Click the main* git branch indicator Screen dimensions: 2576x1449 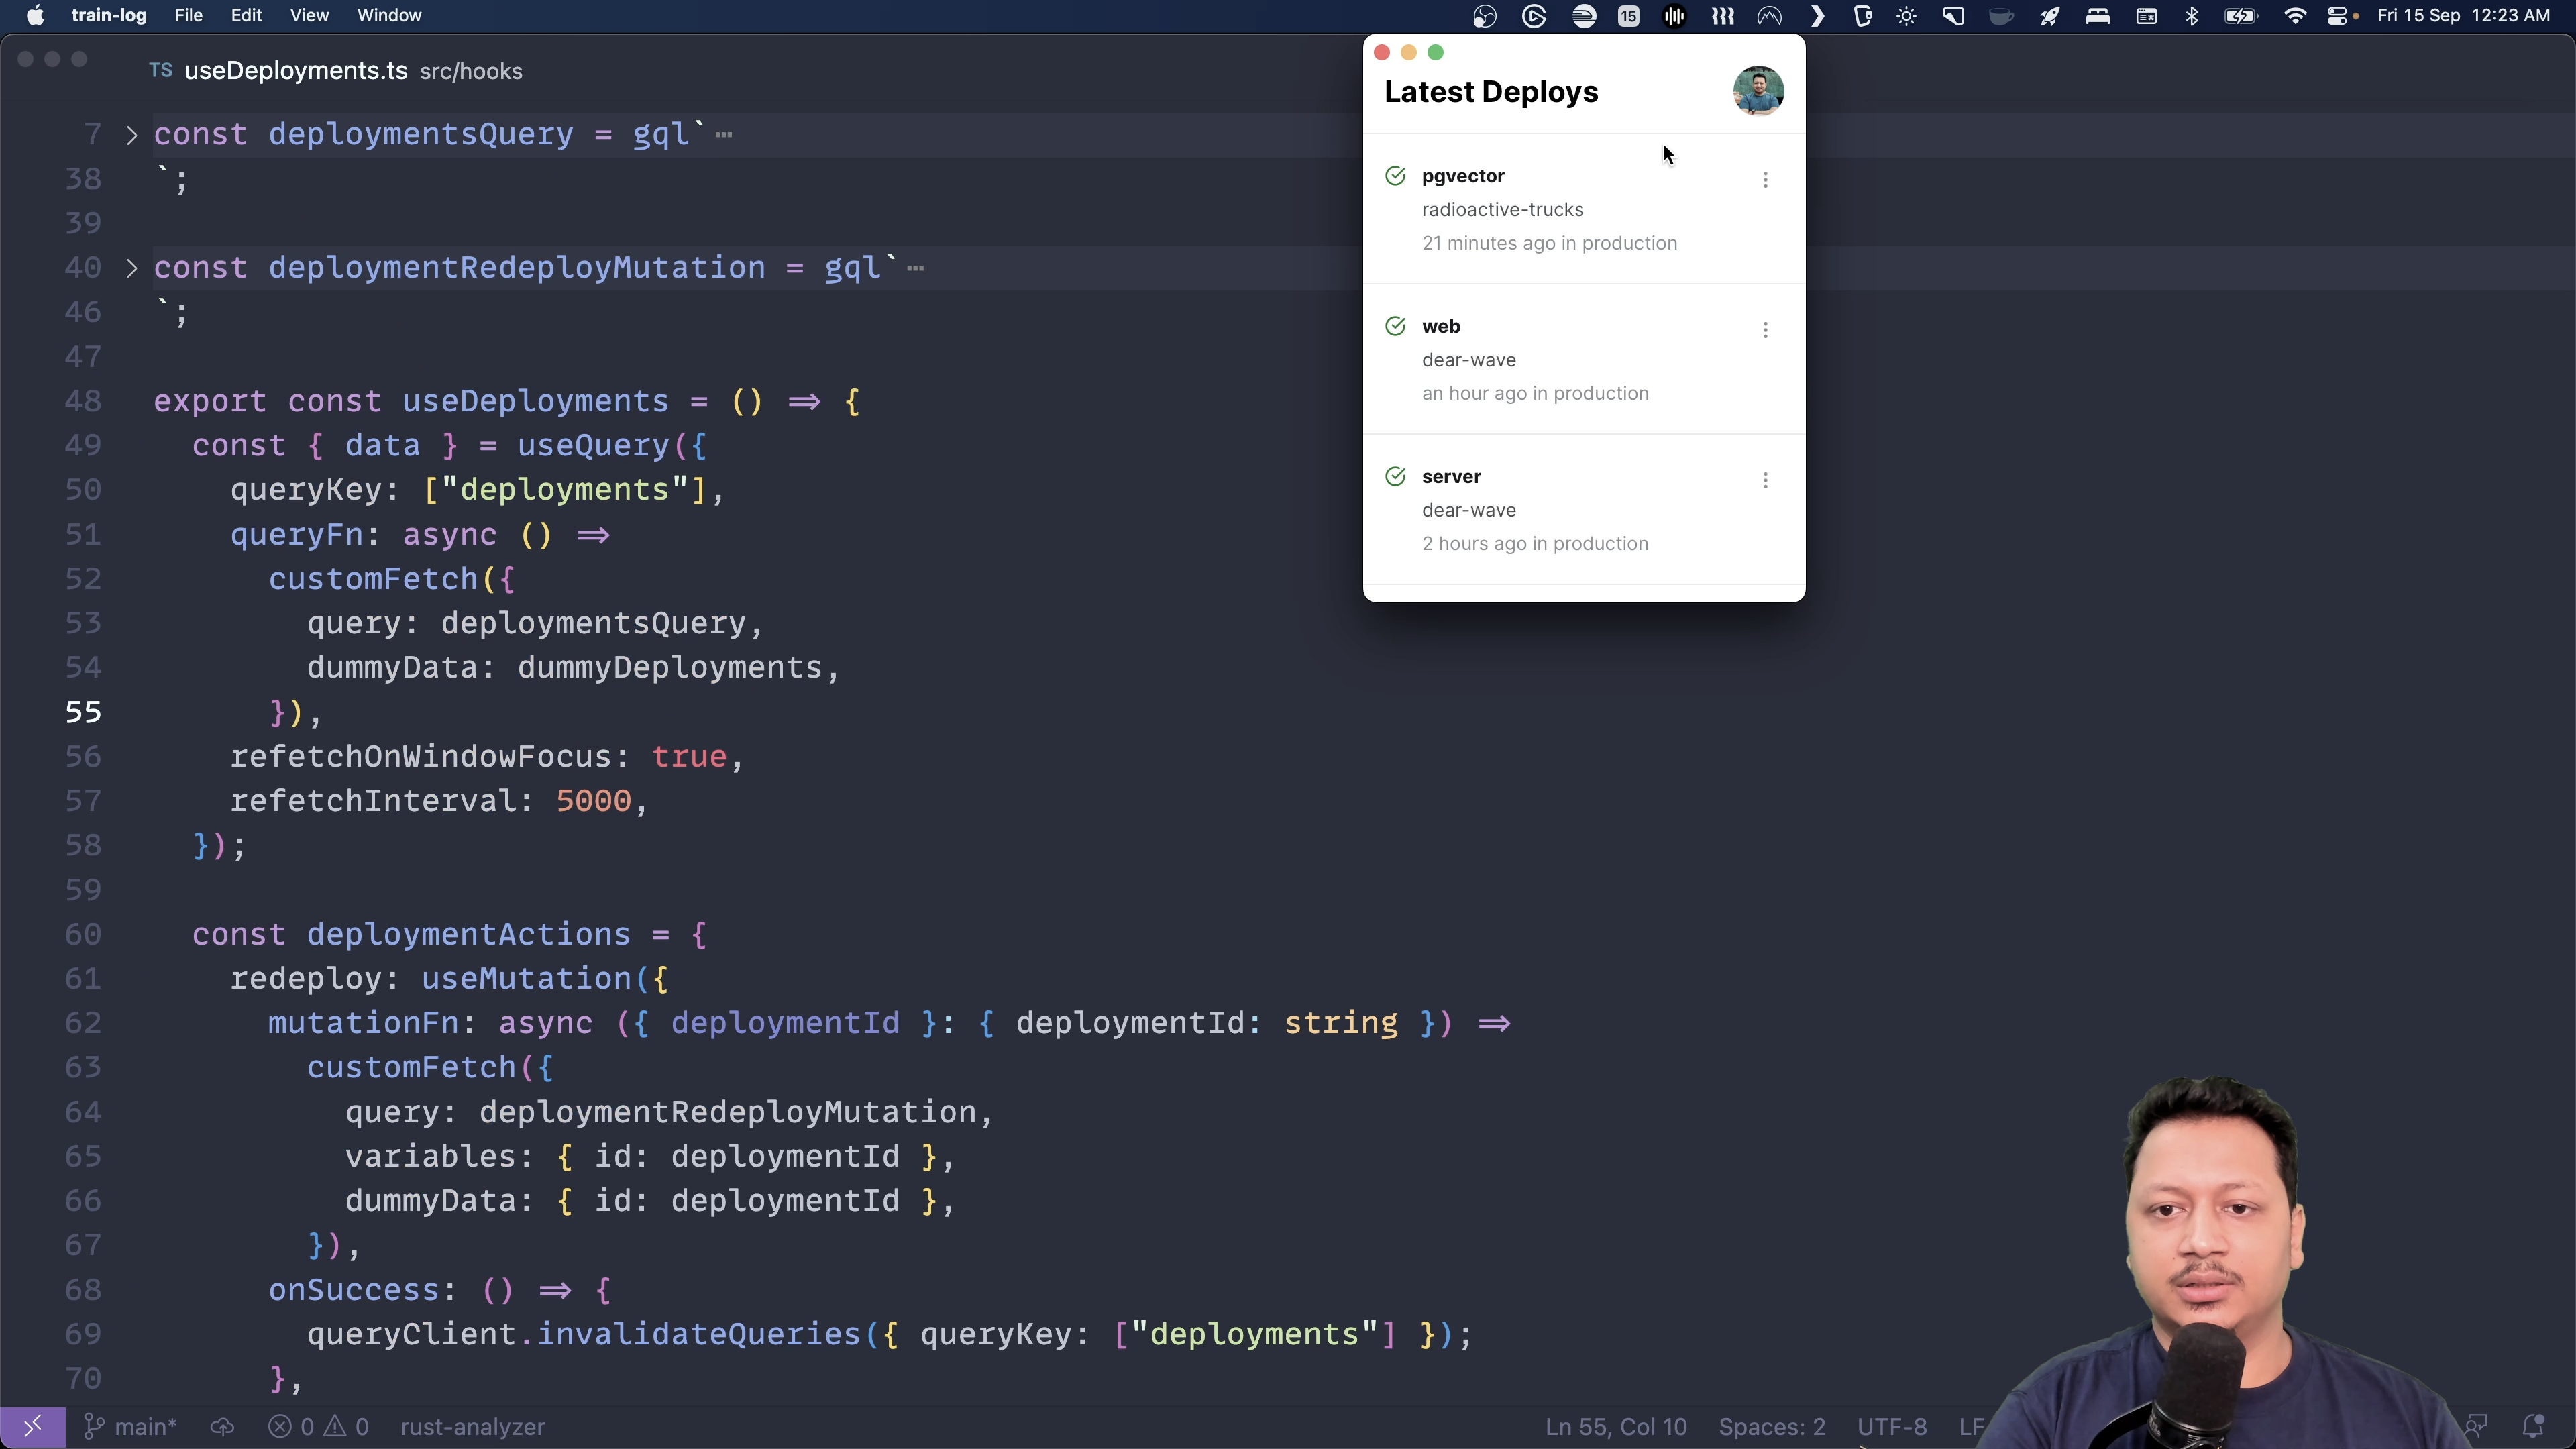click(131, 1427)
